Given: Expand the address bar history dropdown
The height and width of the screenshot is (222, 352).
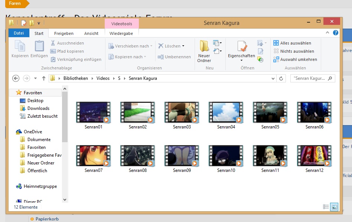Looking at the screenshot, I should 273,78.
